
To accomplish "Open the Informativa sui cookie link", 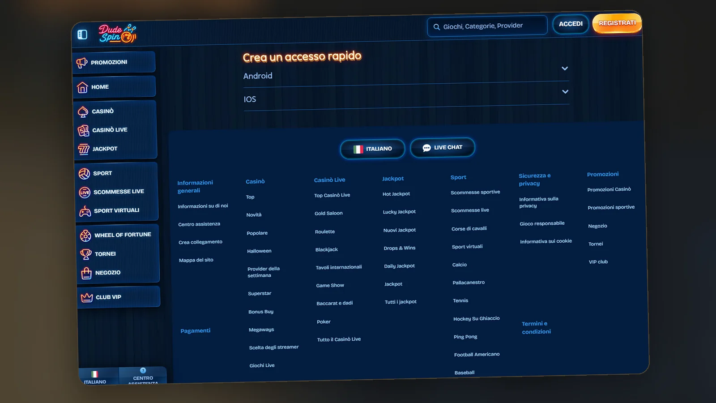I will click(546, 241).
